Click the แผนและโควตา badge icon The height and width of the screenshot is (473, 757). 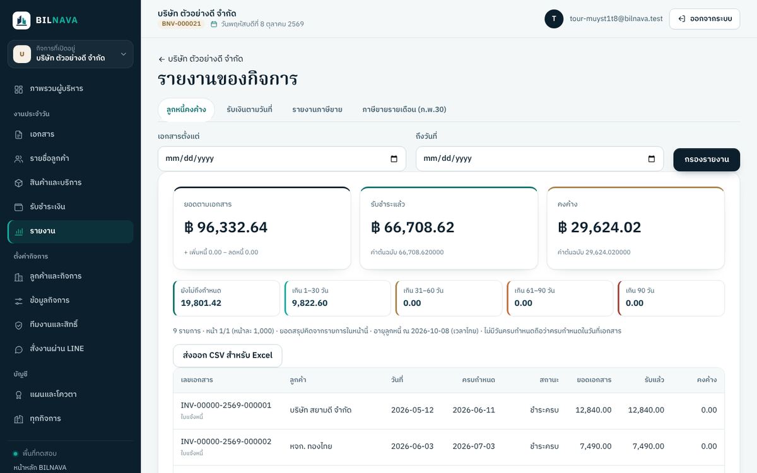(x=19, y=395)
